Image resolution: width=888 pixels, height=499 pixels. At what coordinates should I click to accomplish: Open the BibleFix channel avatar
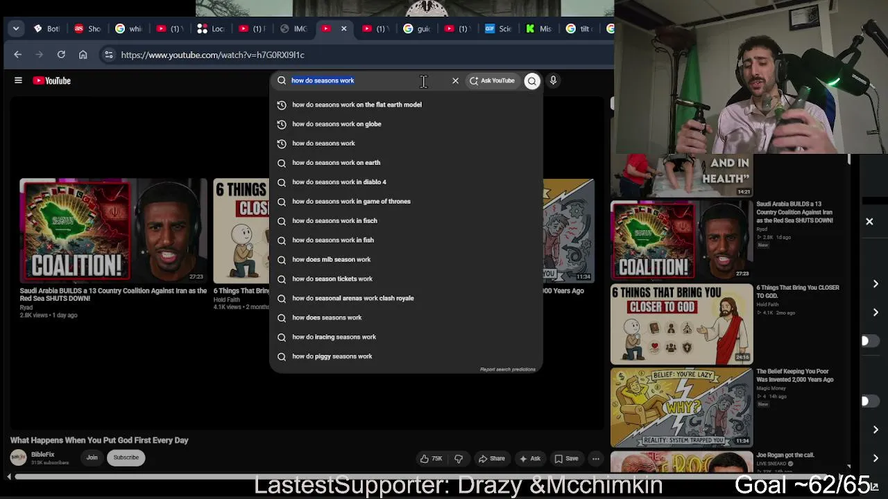coord(18,457)
